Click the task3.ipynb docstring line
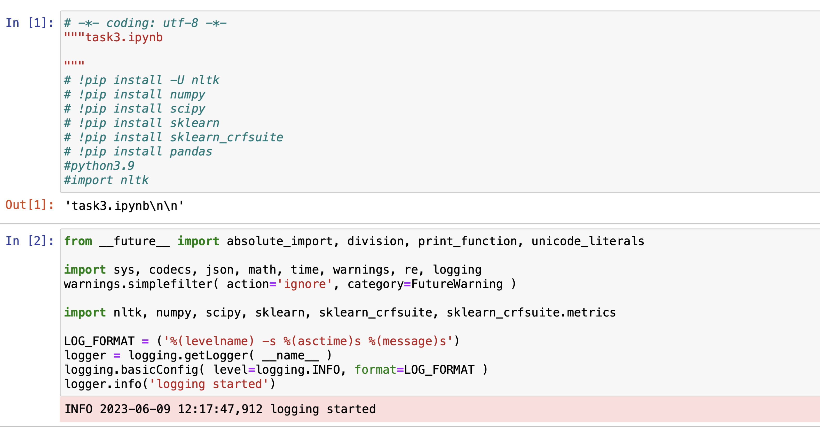Image resolution: width=820 pixels, height=432 pixels. (113, 37)
